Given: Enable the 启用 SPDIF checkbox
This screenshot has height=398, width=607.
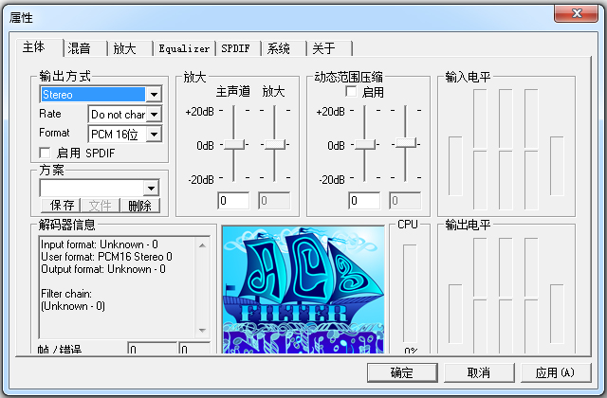Looking at the screenshot, I should pyautogui.click(x=45, y=153).
